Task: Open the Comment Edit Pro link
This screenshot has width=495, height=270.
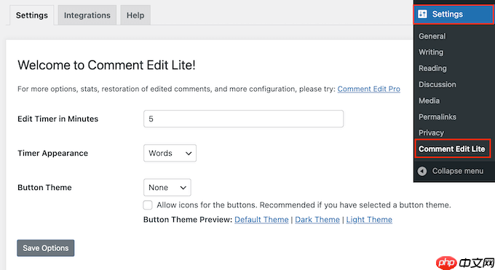Action: pyautogui.click(x=369, y=89)
